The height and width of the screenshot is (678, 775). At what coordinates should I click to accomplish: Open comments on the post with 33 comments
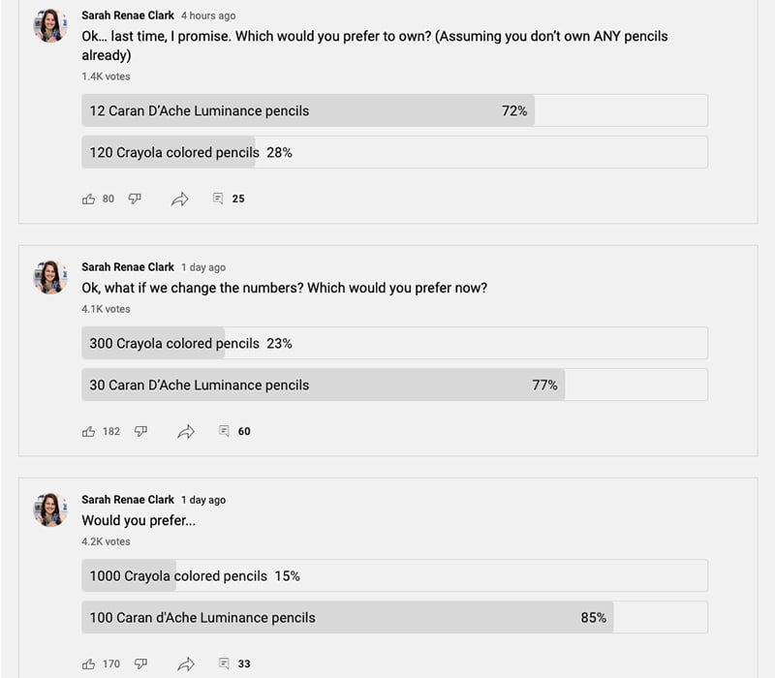pyautogui.click(x=224, y=663)
